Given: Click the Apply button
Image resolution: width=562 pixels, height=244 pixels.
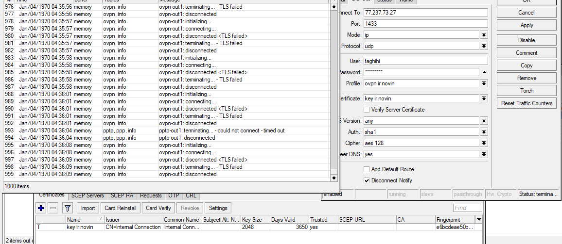Looking at the screenshot, I should [527, 25].
